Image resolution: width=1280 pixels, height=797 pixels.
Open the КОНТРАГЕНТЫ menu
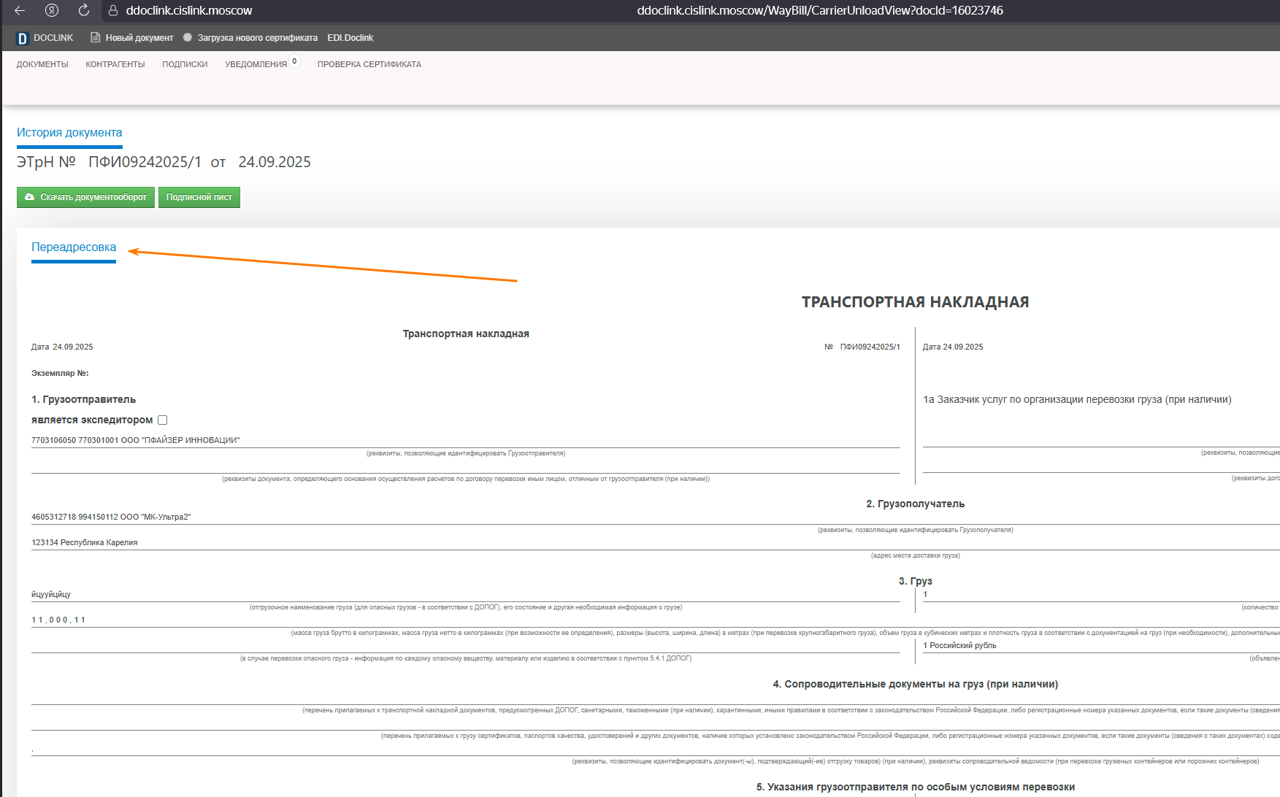[x=115, y=64]
